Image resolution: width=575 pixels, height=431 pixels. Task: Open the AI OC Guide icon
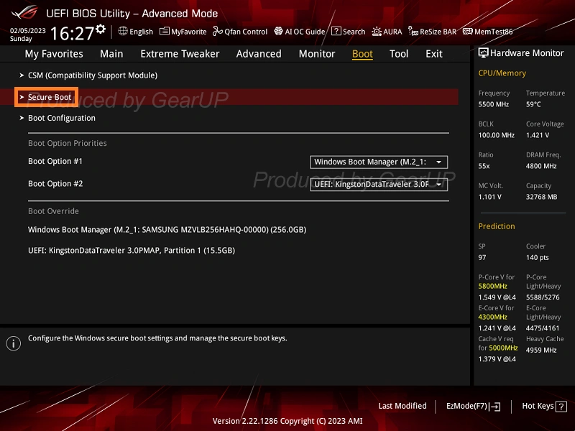(x=278, y=31)
